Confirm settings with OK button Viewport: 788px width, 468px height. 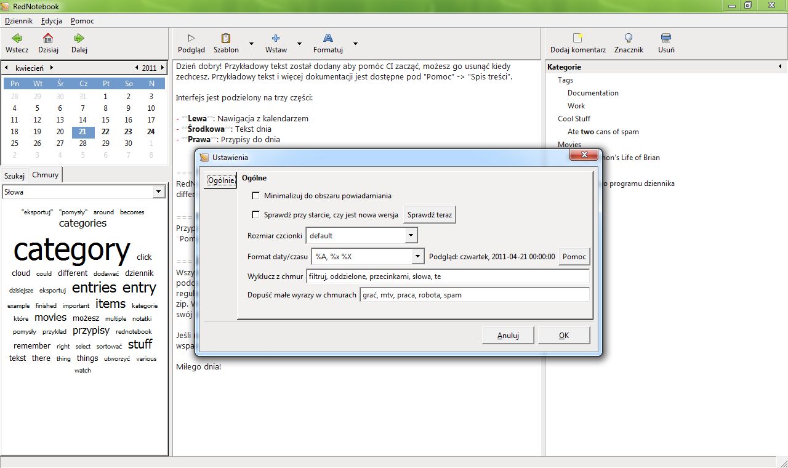564,336
